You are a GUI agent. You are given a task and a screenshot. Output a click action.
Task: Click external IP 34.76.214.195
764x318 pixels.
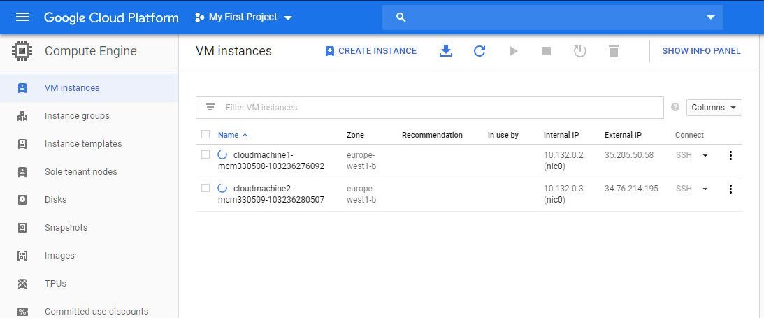pyautogui.click(x=631, y=189)
